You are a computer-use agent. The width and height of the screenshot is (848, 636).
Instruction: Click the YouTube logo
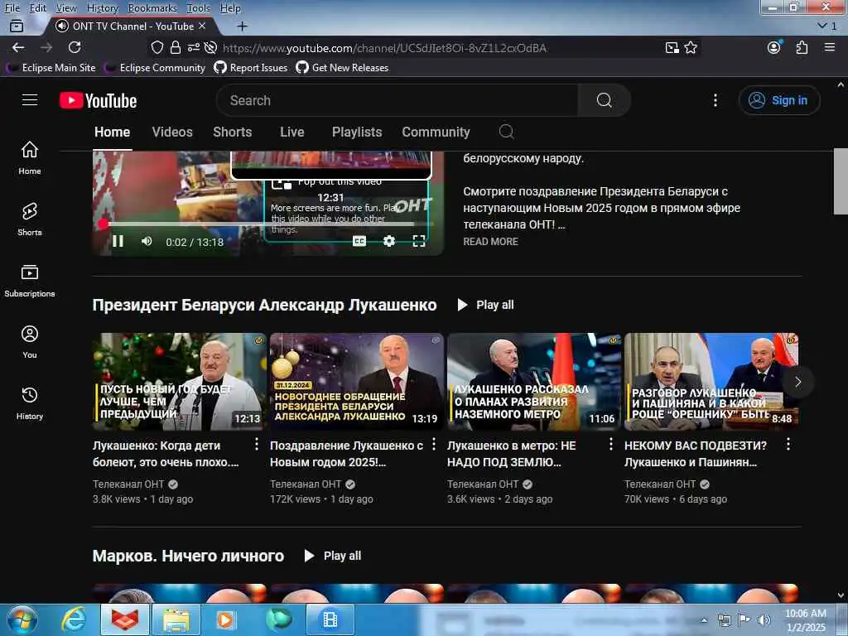click(98, 100)
